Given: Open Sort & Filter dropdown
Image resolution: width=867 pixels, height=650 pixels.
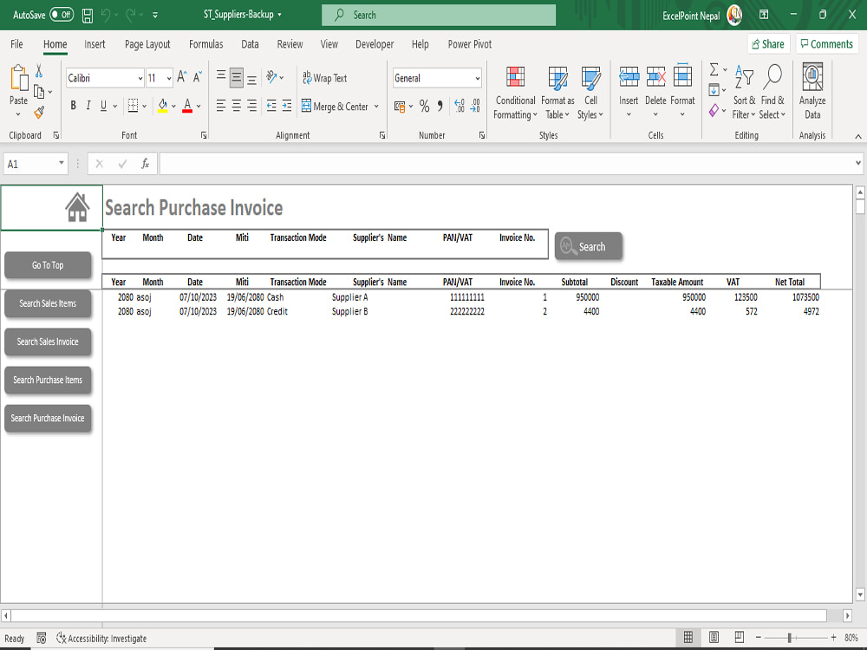Looking at the screenshot, I should [x=744, y=92].
